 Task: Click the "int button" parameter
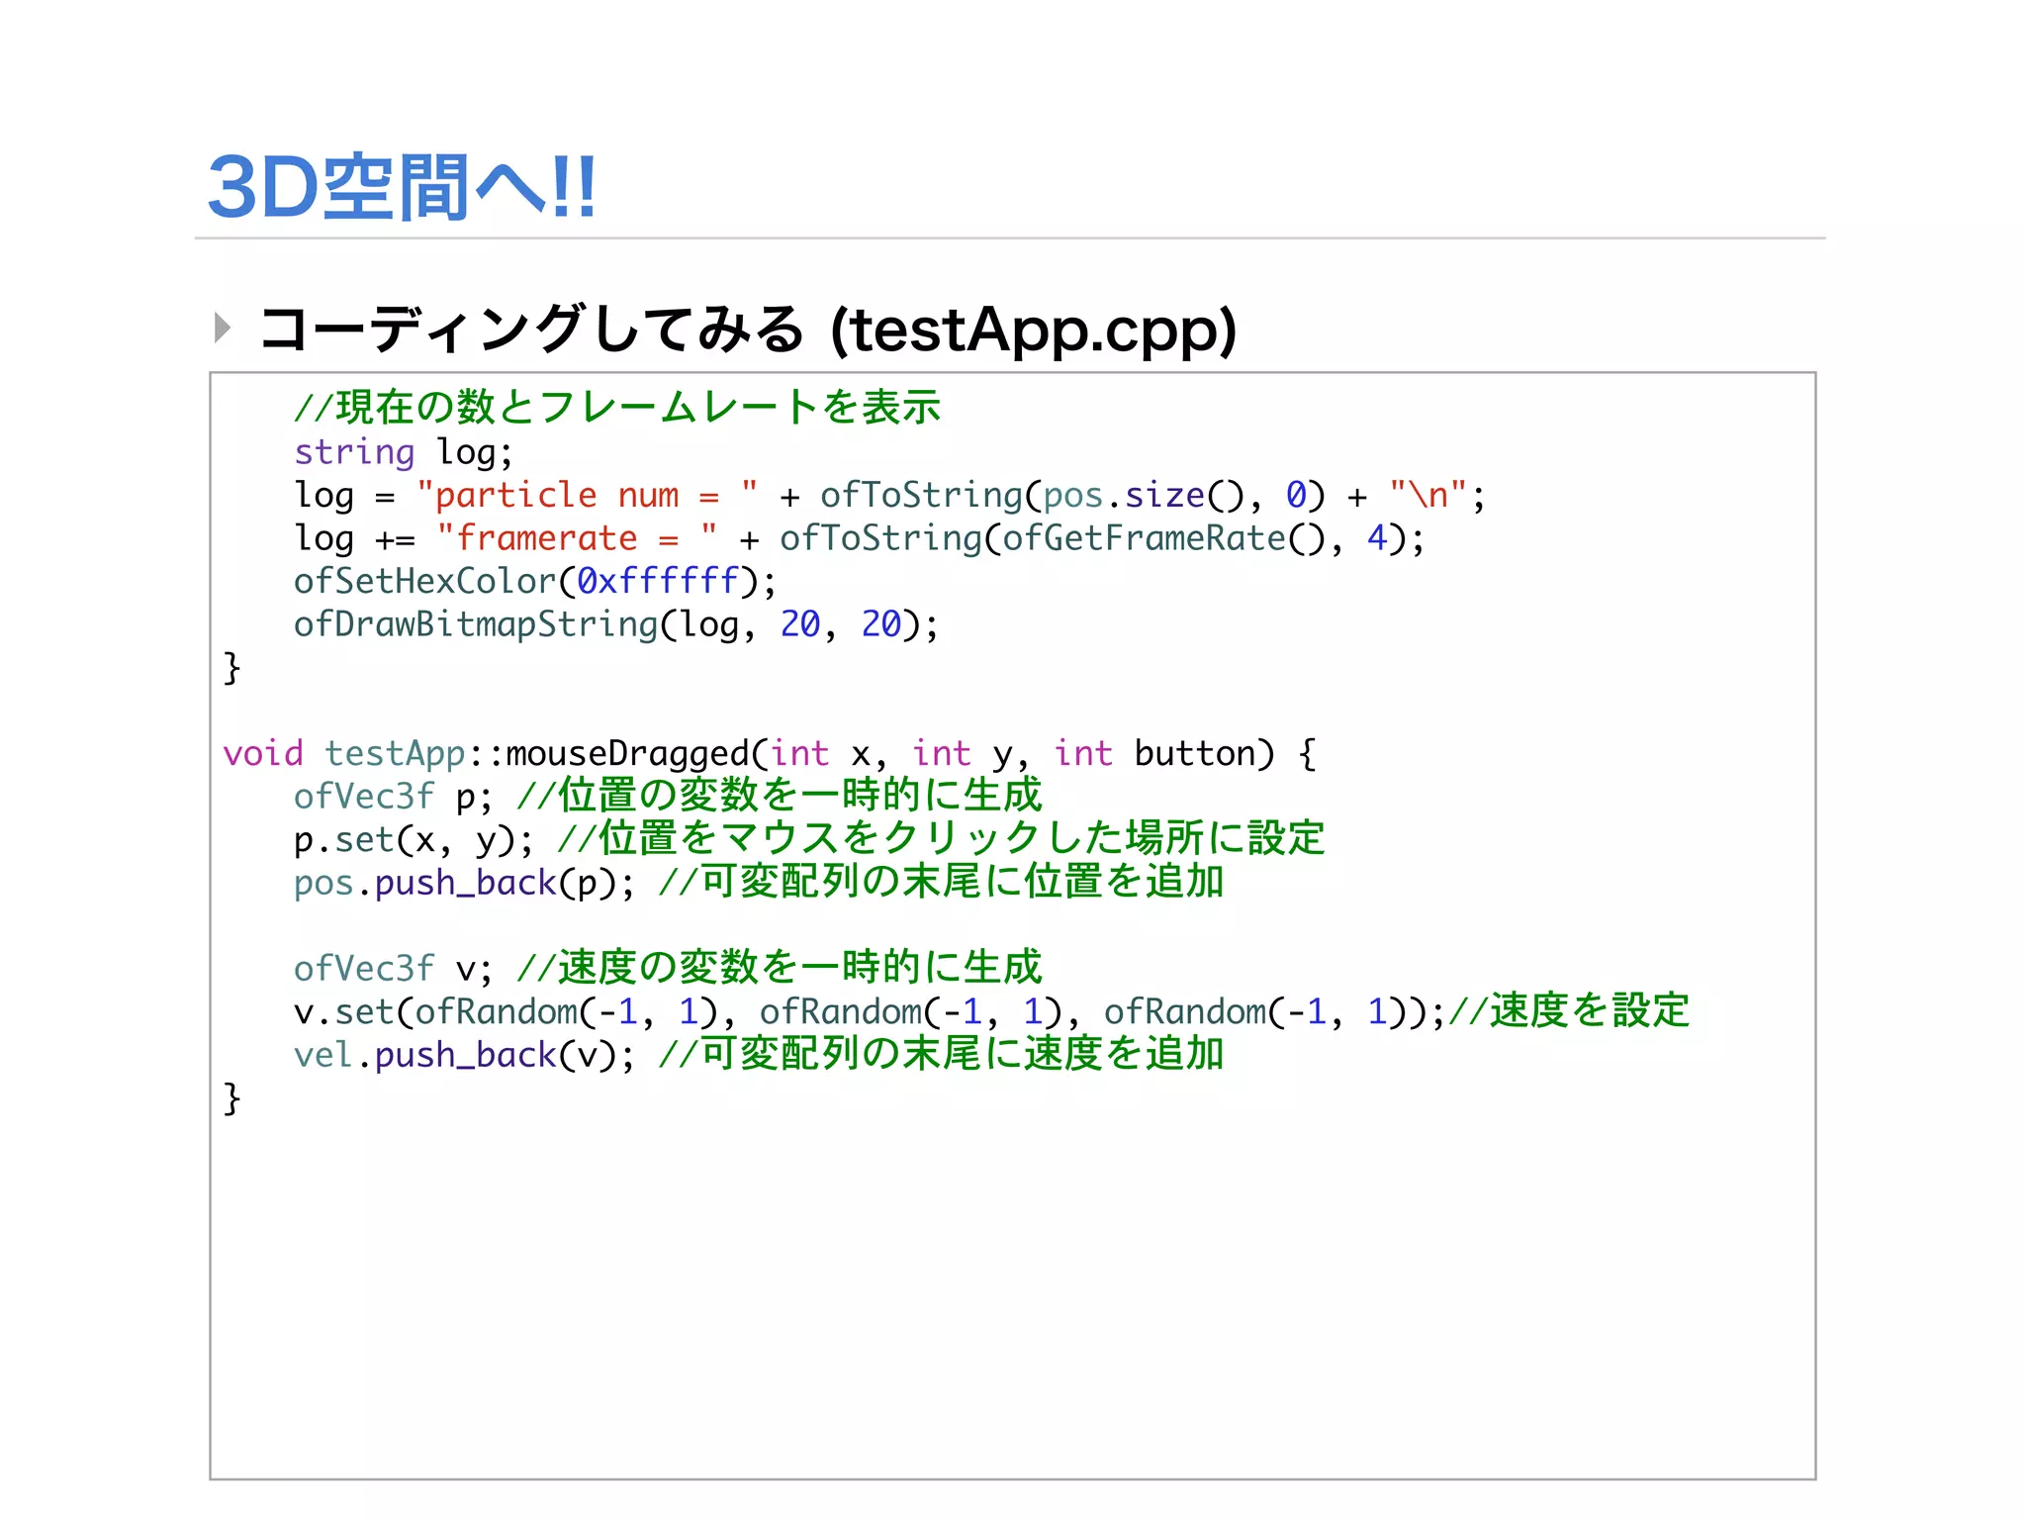[1163, 754]
